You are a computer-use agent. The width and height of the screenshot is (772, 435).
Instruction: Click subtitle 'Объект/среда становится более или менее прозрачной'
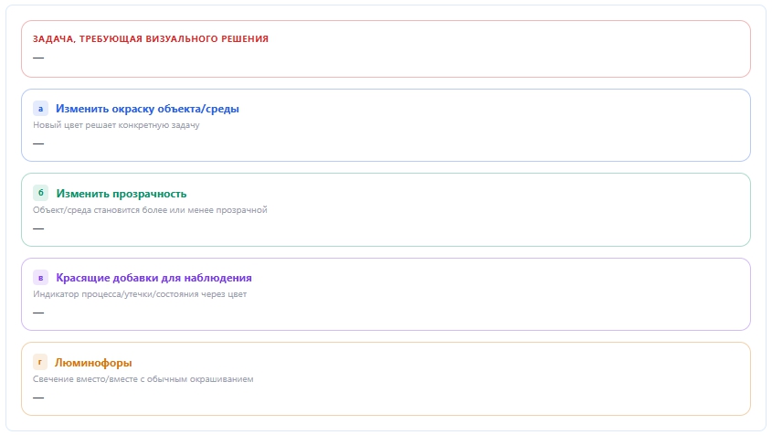pos(150,210)
